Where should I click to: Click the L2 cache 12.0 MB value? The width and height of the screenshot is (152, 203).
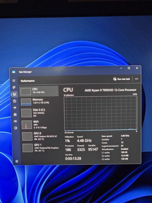[x=124, y=155]
